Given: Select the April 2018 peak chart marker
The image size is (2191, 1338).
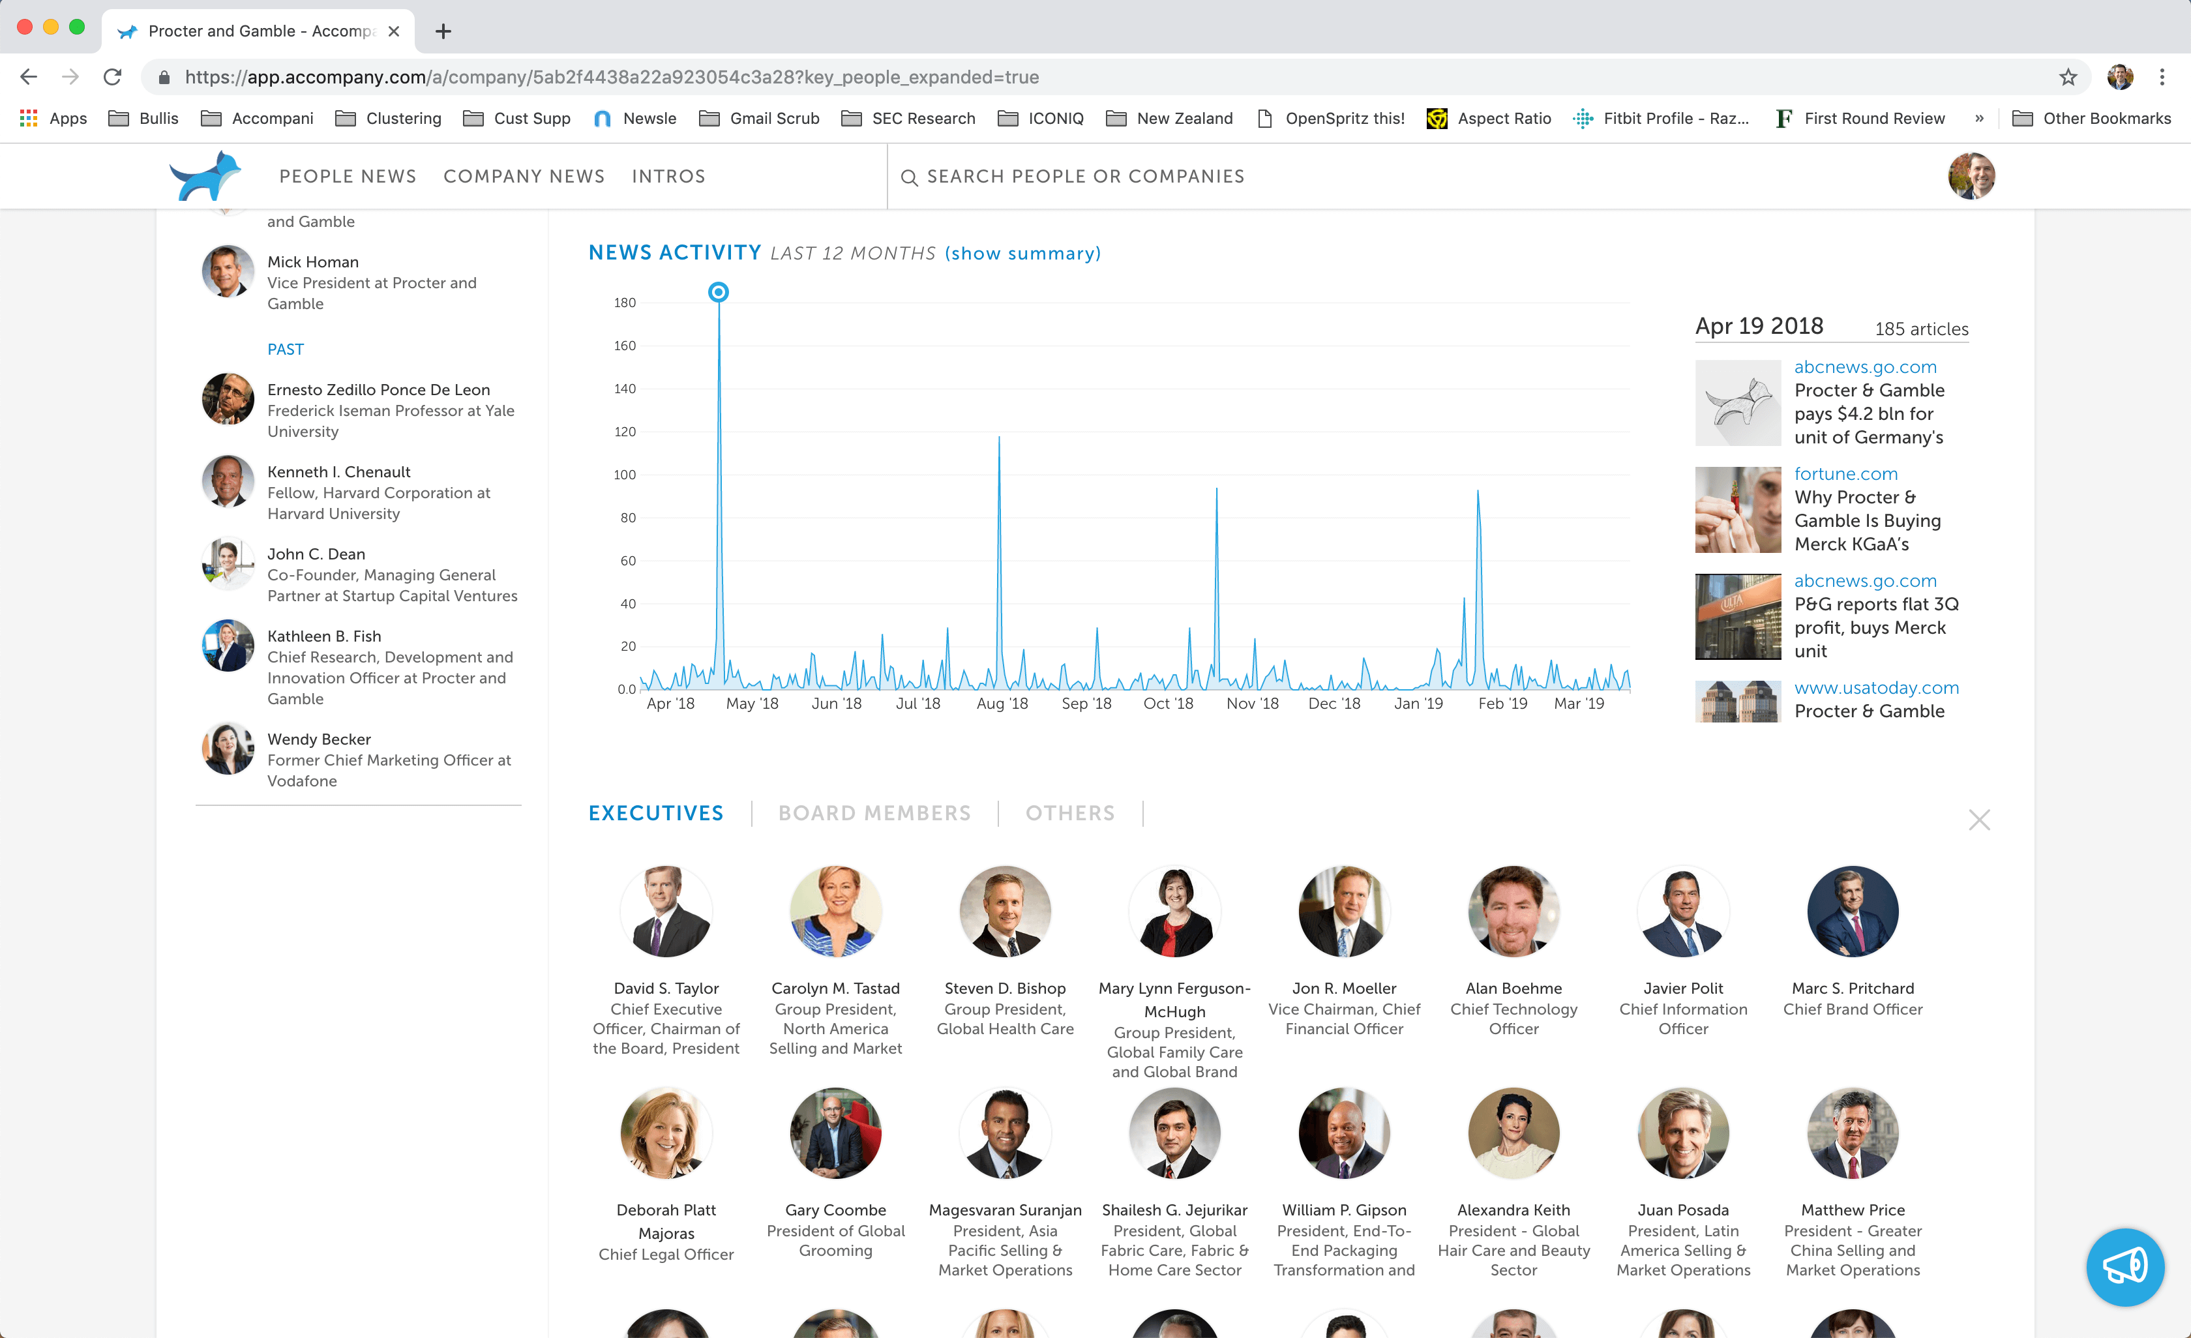Looking at the screenshot, I should pyautogui.click(x=719, y=291).
